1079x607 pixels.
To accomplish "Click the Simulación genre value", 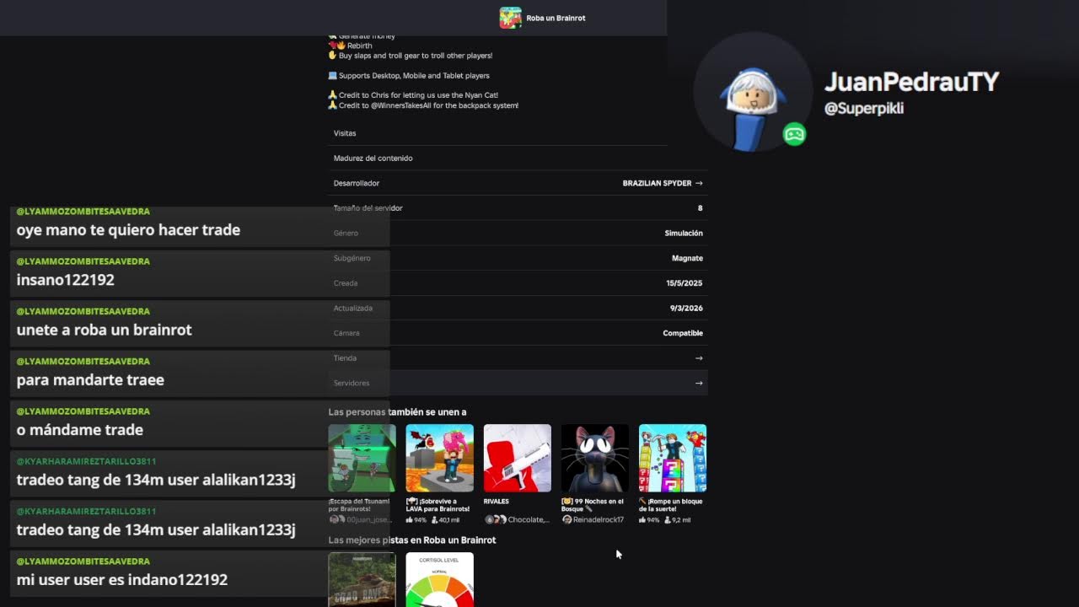I will coord(684,234).
